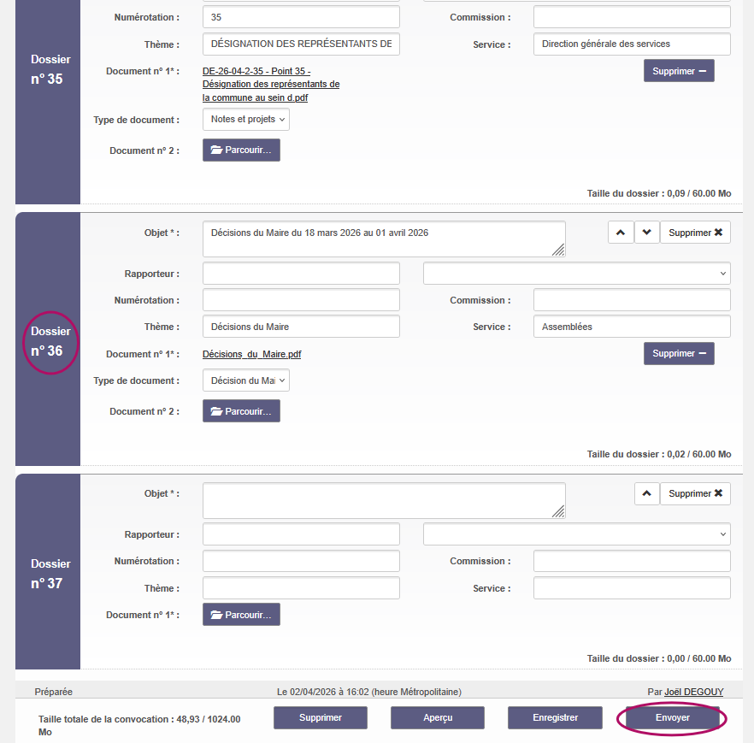754x743 pixels.
Task: Click Commission field in Dossier 36
Action: point(632,300)
